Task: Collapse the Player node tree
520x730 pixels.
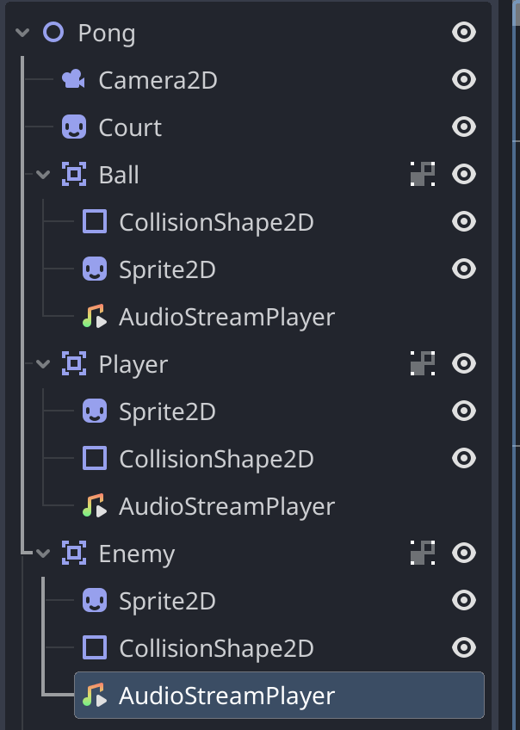Action: (44, 364)
